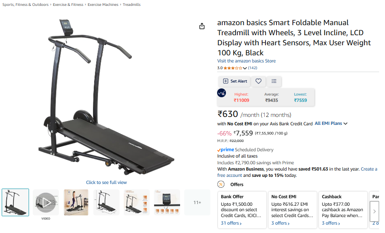This screenshot has width=385, height=233.
Task: Show the 11+ more images tile
Action: [197, 202]
